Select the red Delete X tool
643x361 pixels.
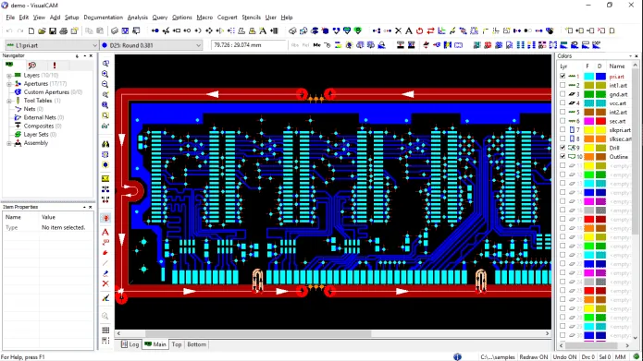point(105,283)
